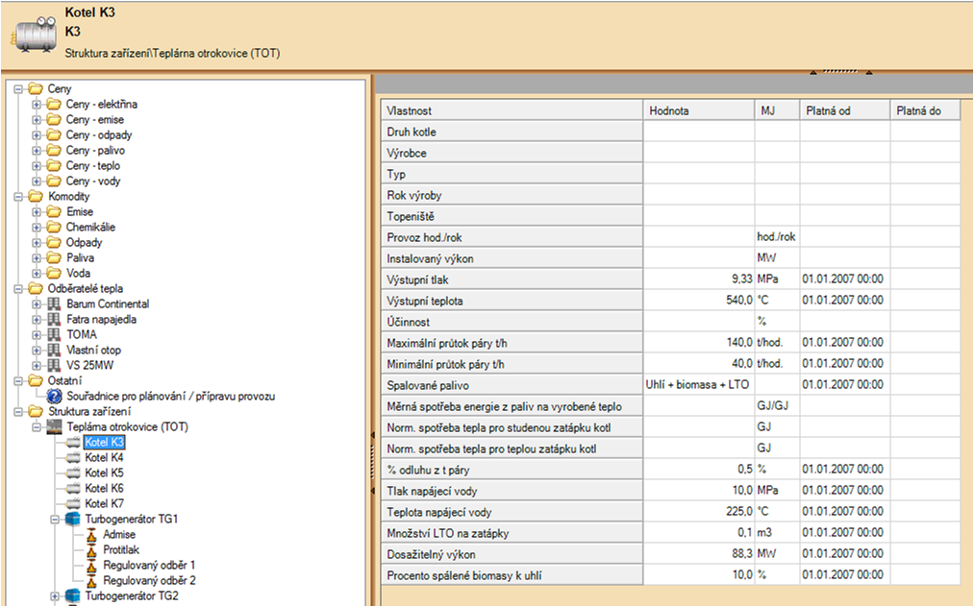Screen dimensions: 974x606
Task: Click the Odběratelé tepla folder icon
Action: point(36,288)
